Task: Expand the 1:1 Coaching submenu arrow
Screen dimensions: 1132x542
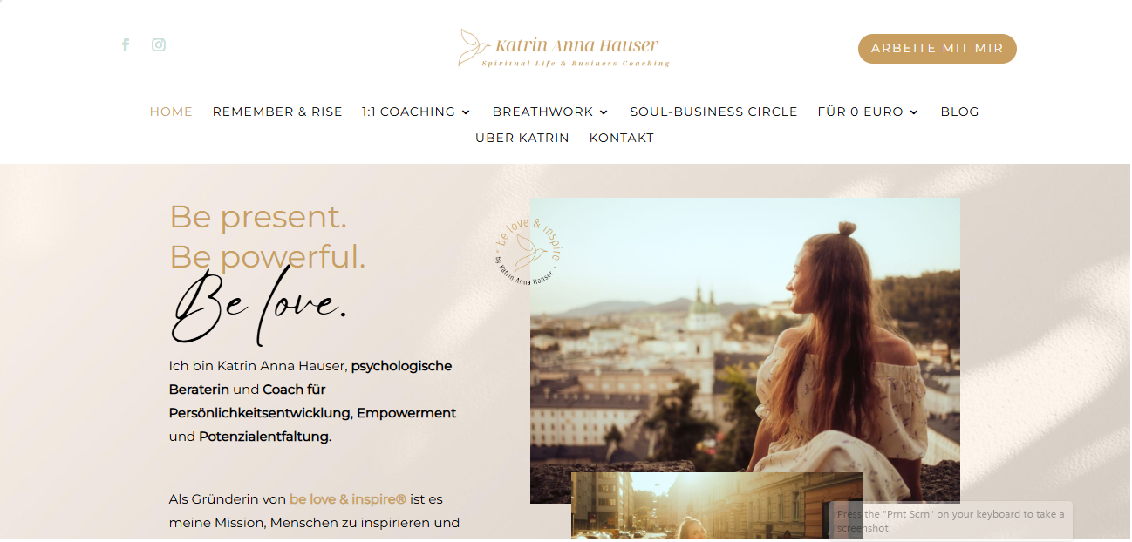Action: point(466,112)
